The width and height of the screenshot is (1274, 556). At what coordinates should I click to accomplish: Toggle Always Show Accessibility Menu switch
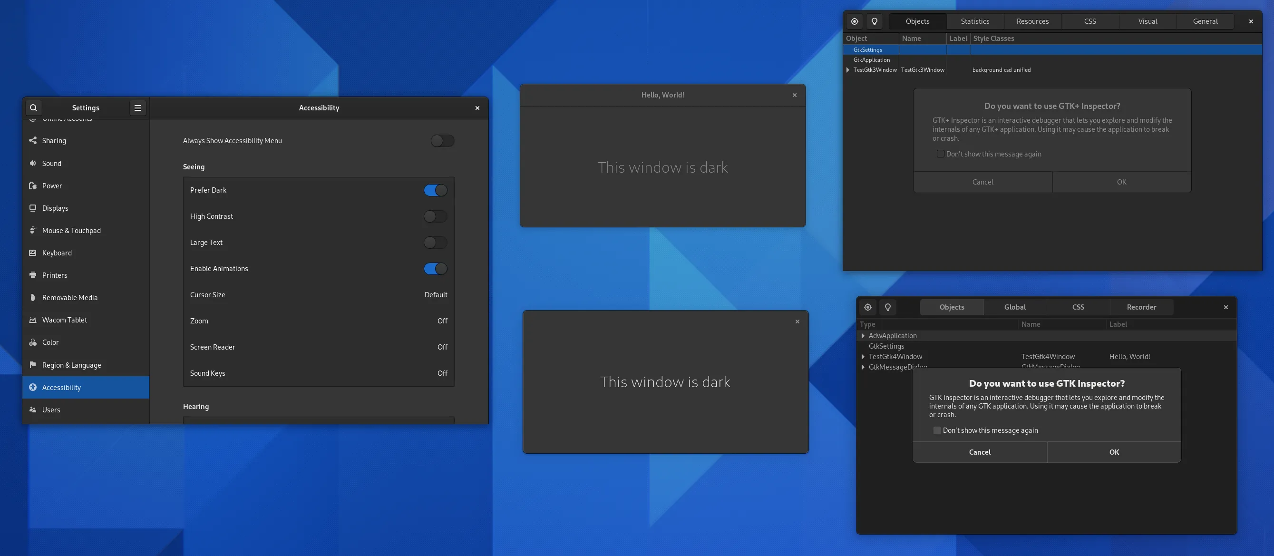click(442, 141)
